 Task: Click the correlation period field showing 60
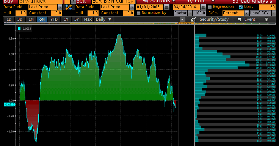coord(267,7)
